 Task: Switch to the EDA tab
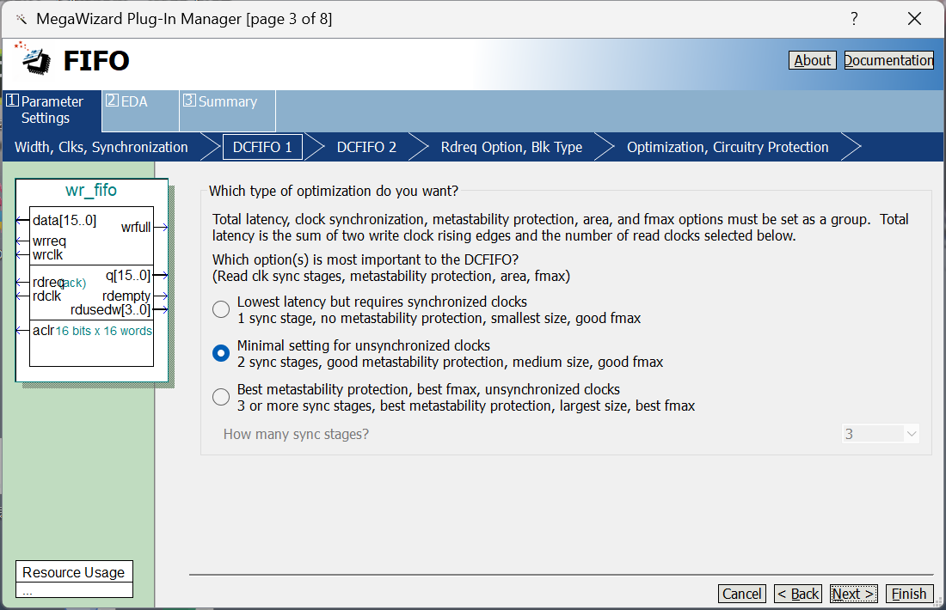[140, 110]
